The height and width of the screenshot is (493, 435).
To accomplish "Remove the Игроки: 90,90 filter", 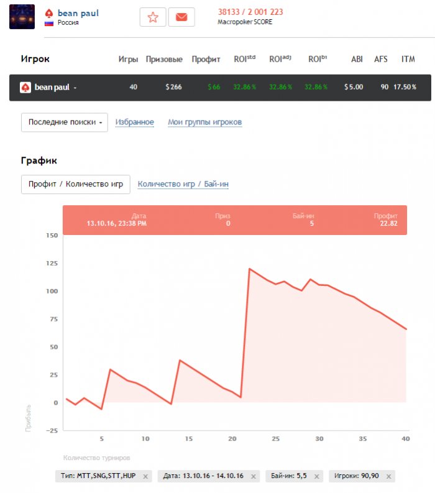I will pyautogui.click(x=388, y=476).
